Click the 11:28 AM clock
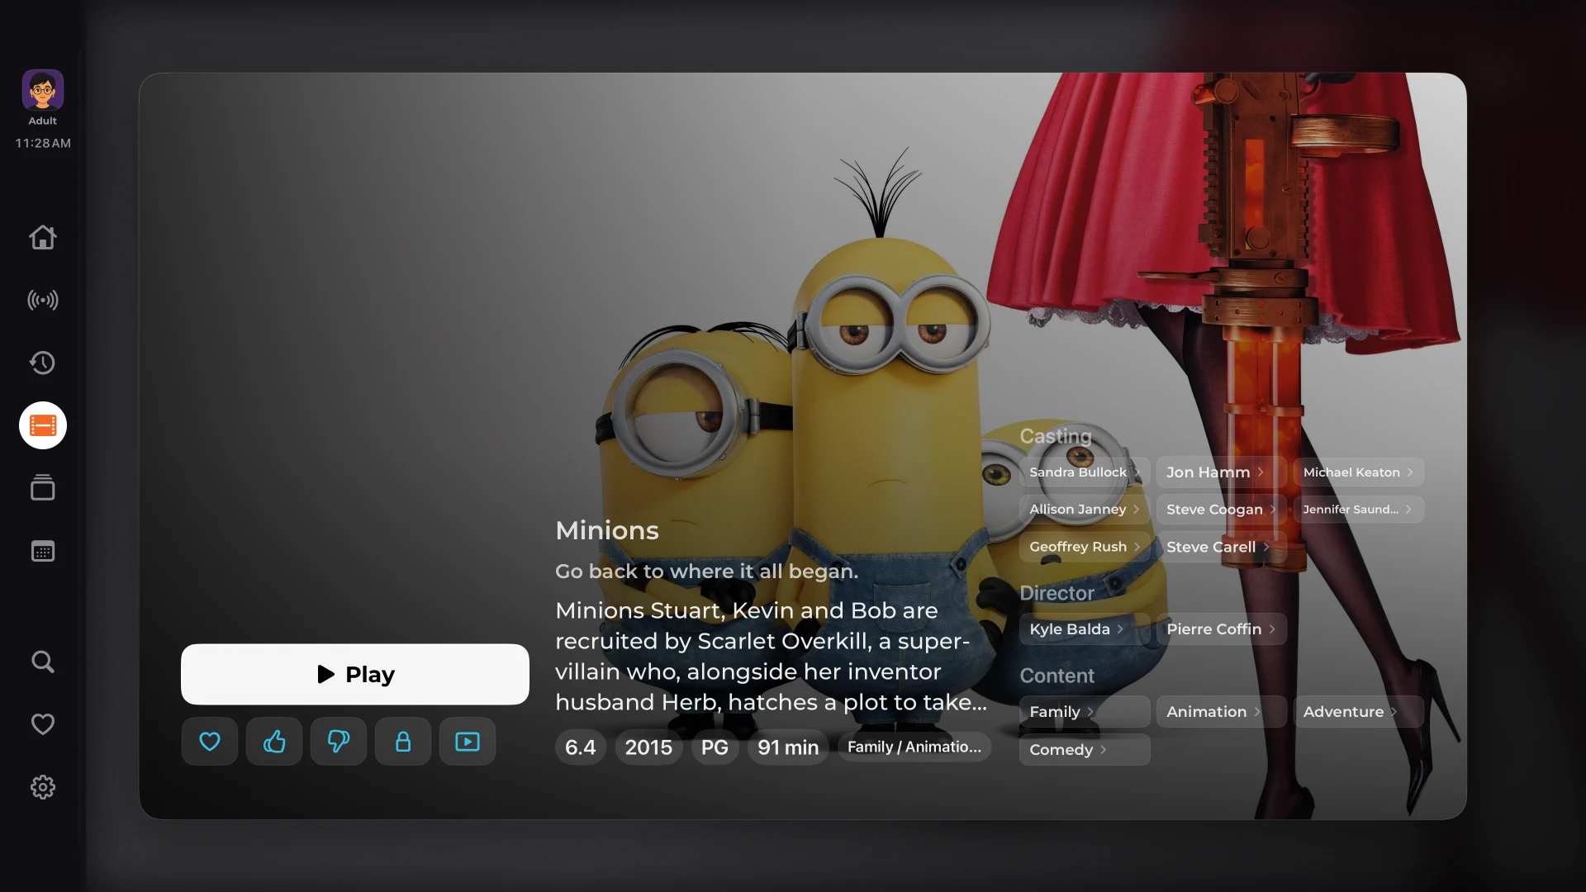Viewport: 1586px width, 892px height. tap(43, 143)
